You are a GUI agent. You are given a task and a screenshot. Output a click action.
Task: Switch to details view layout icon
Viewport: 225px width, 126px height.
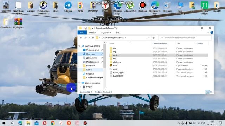(207, 92)
